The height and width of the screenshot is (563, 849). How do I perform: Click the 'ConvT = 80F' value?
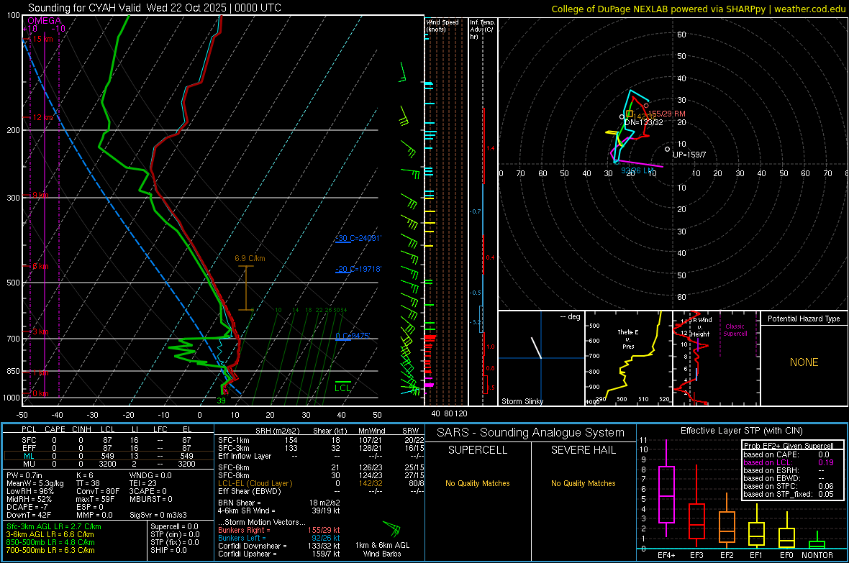click(98, 491)
